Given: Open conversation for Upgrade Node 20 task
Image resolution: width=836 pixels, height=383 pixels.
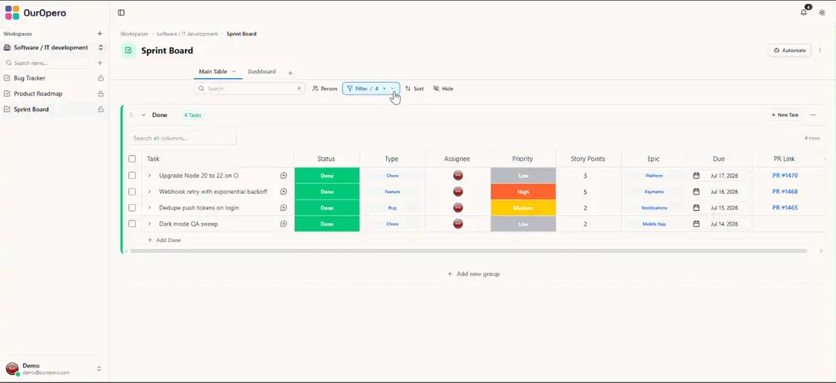Looking at the screenshot, I should coord(284,176).
